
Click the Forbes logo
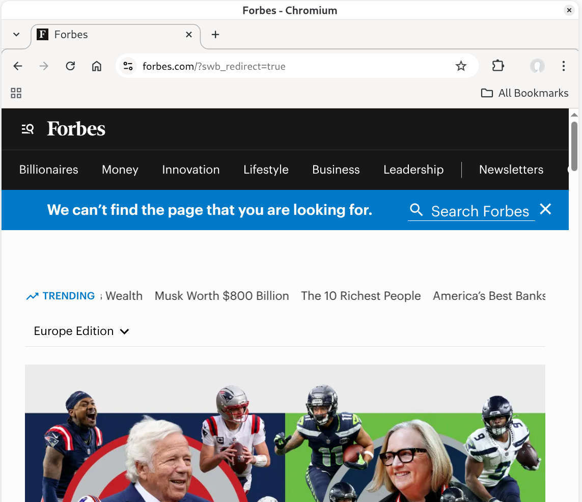coord(75,129)
